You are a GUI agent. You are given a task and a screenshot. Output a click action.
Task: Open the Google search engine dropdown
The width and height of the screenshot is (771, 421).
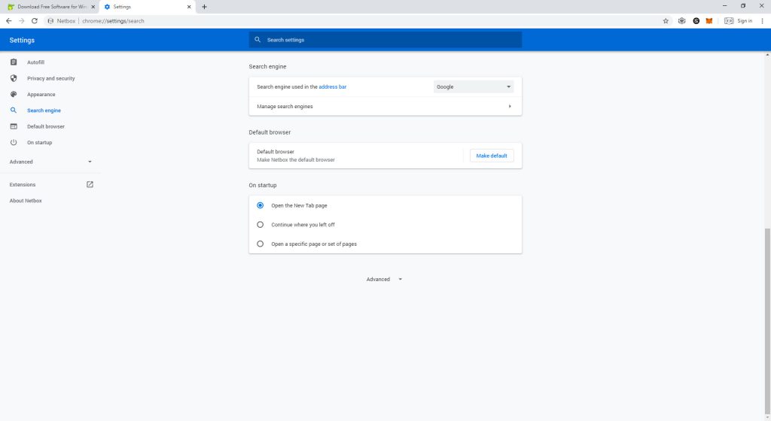(x=473, y=87)
